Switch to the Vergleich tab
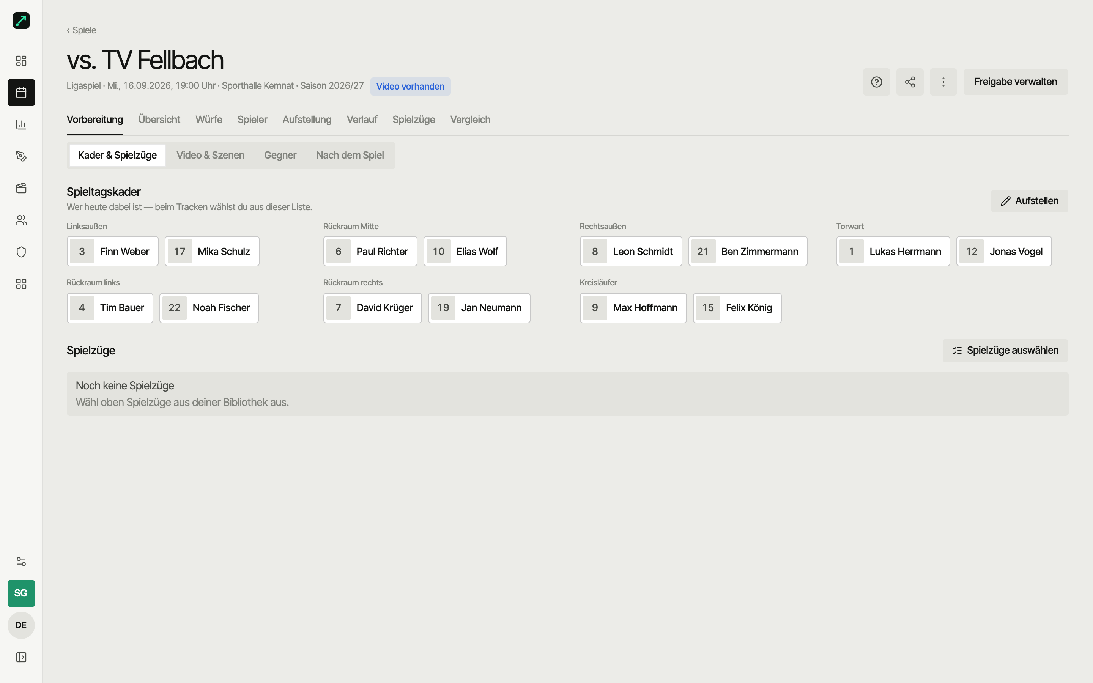1093x683 pixels. (470, 120)
